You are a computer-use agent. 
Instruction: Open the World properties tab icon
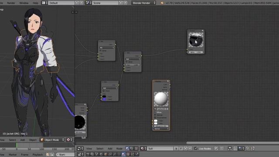coord(101,154)
